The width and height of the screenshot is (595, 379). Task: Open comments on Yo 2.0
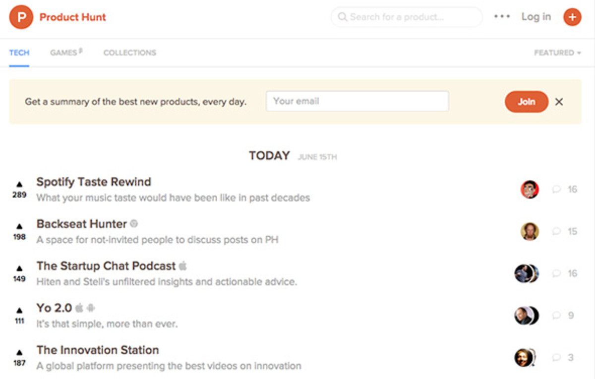point(565,315)
